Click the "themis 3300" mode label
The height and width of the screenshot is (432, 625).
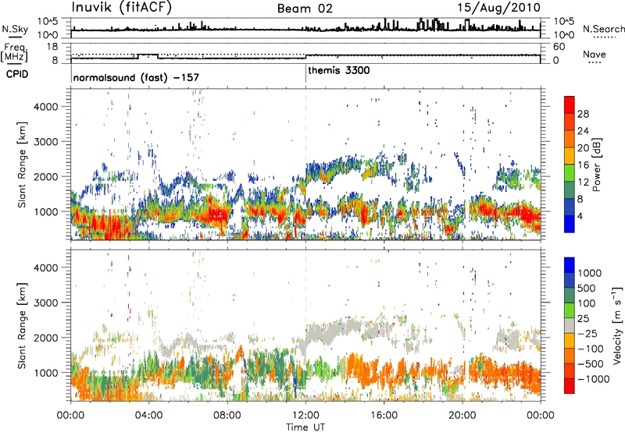[x=339, y=70]
